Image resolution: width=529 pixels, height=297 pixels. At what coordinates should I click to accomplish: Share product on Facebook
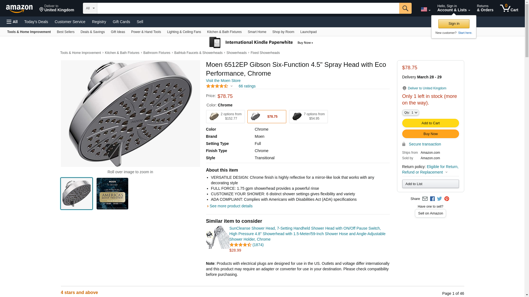pyautogui.click(x=432, y=199)
